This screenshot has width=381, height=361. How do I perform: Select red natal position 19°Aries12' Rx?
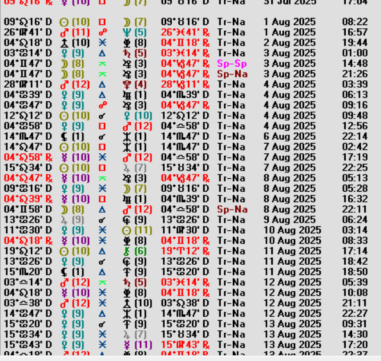point(185,251)
